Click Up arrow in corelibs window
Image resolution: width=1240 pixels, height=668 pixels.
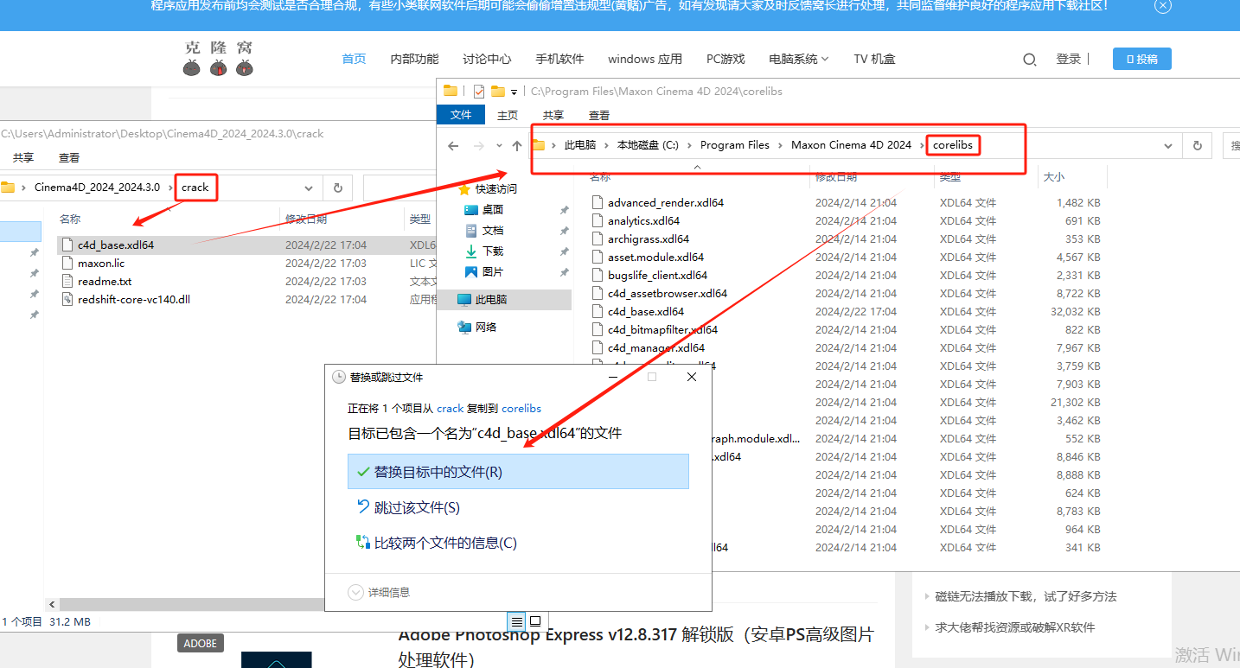[517, 146]
